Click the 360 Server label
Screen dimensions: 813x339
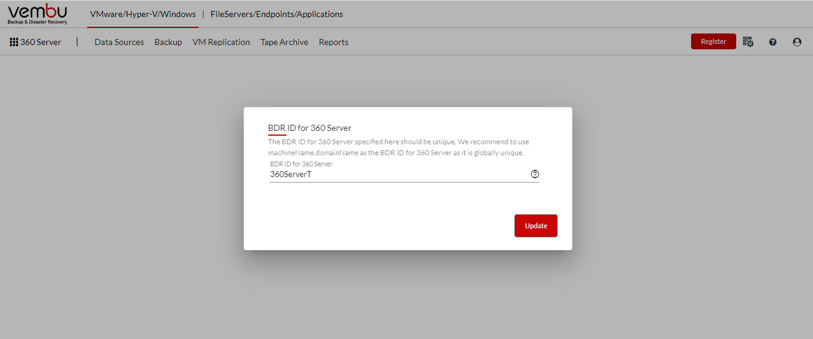(41, 42)
